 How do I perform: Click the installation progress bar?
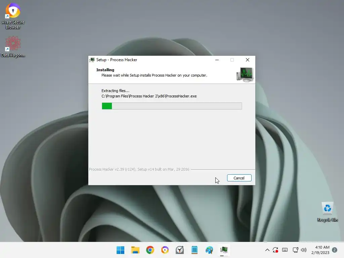(x=172, y=106)
